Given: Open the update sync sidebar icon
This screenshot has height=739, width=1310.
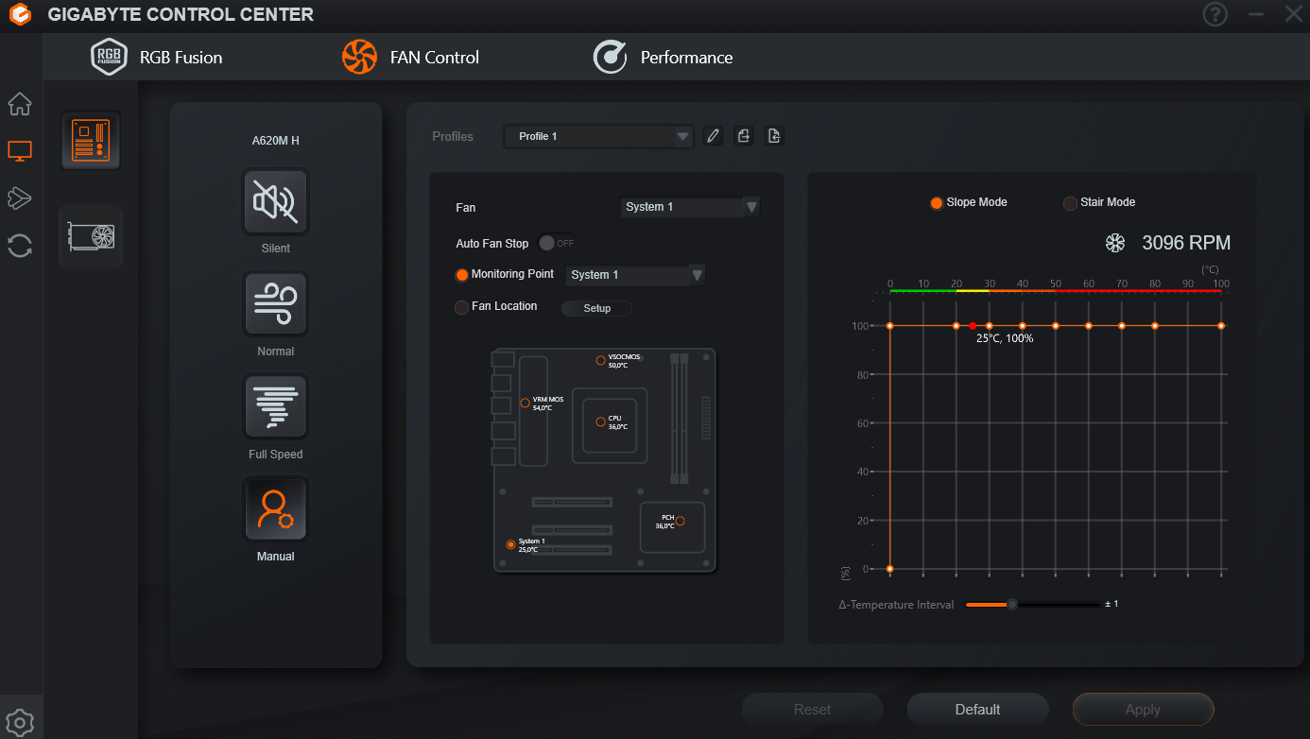Looking at the screenshot, I should pyautogui.click(x=20, y=246).
